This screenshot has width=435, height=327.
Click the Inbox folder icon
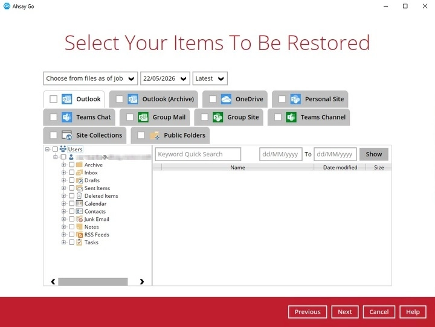click(x=79, y=173)
